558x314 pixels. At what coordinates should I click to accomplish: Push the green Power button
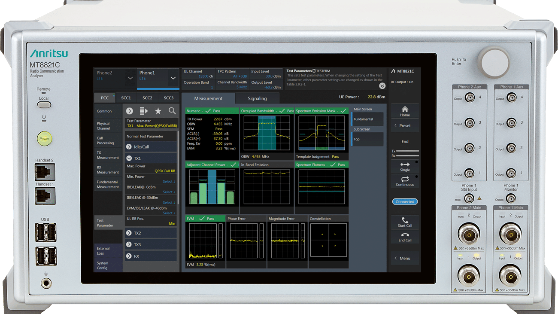pos(44,139)
